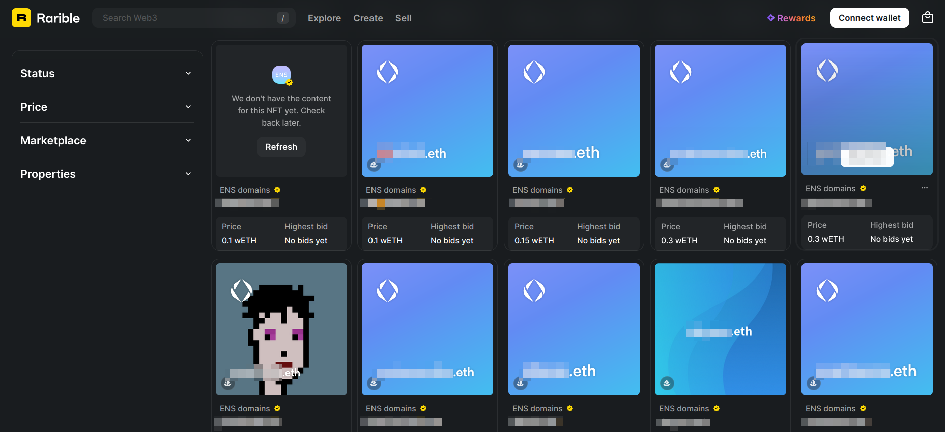Click verified badge beside first ENS domains label
Screen dimensions: 945x432
(277, 190)
